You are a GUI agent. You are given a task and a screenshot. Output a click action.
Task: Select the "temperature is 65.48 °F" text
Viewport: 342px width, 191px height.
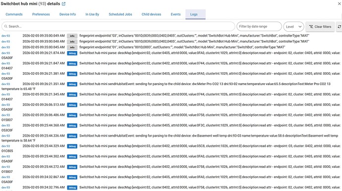18,89
